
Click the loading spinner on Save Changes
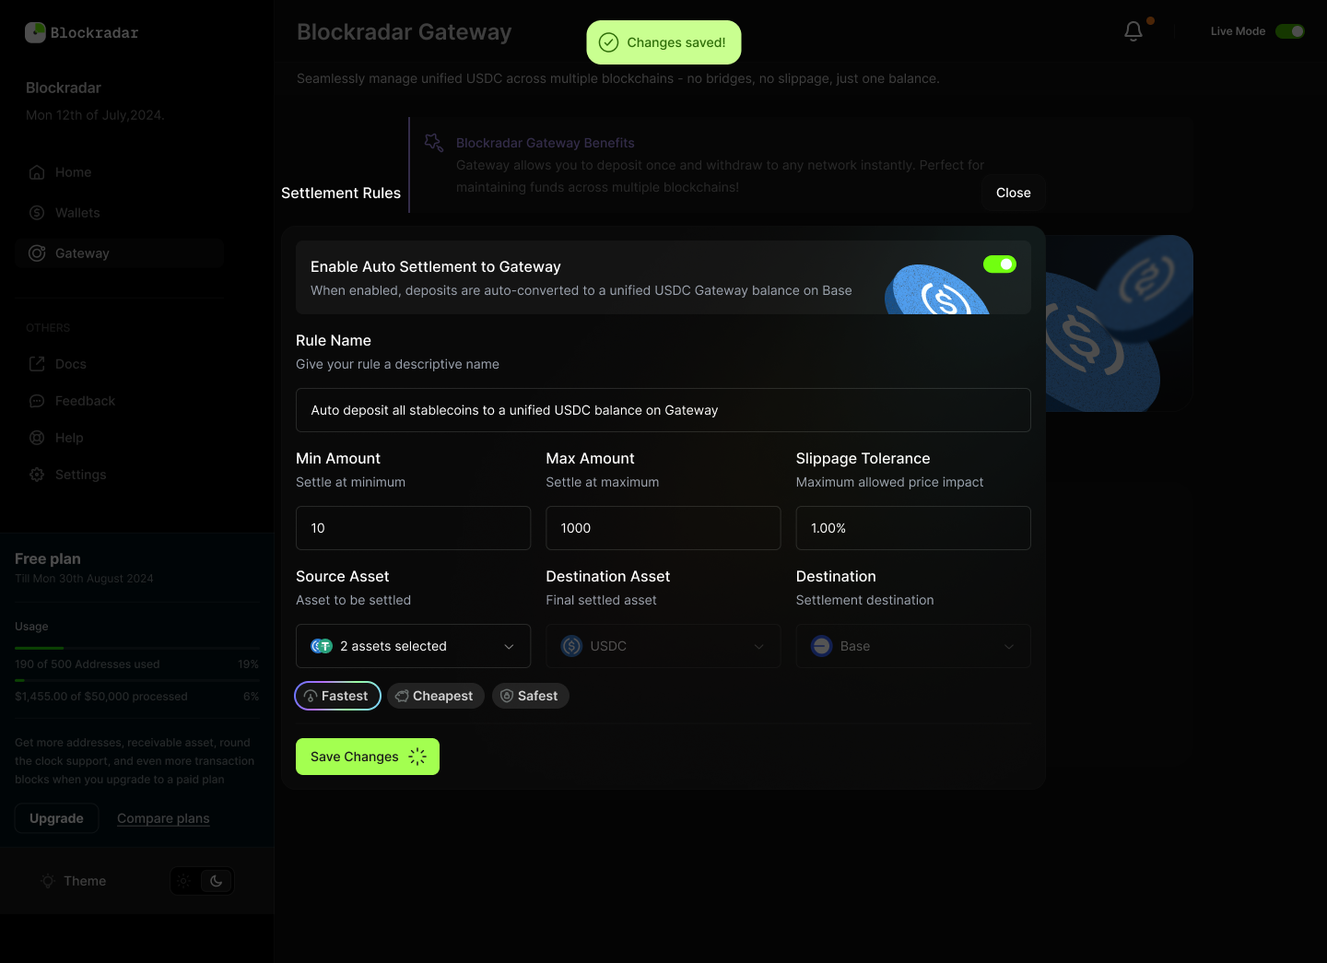(x=417, y=757)
